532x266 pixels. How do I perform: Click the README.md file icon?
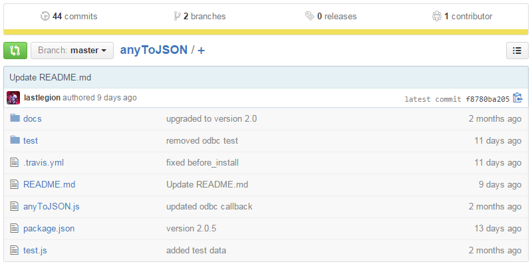pyautogui.click(x=15, y=184)
